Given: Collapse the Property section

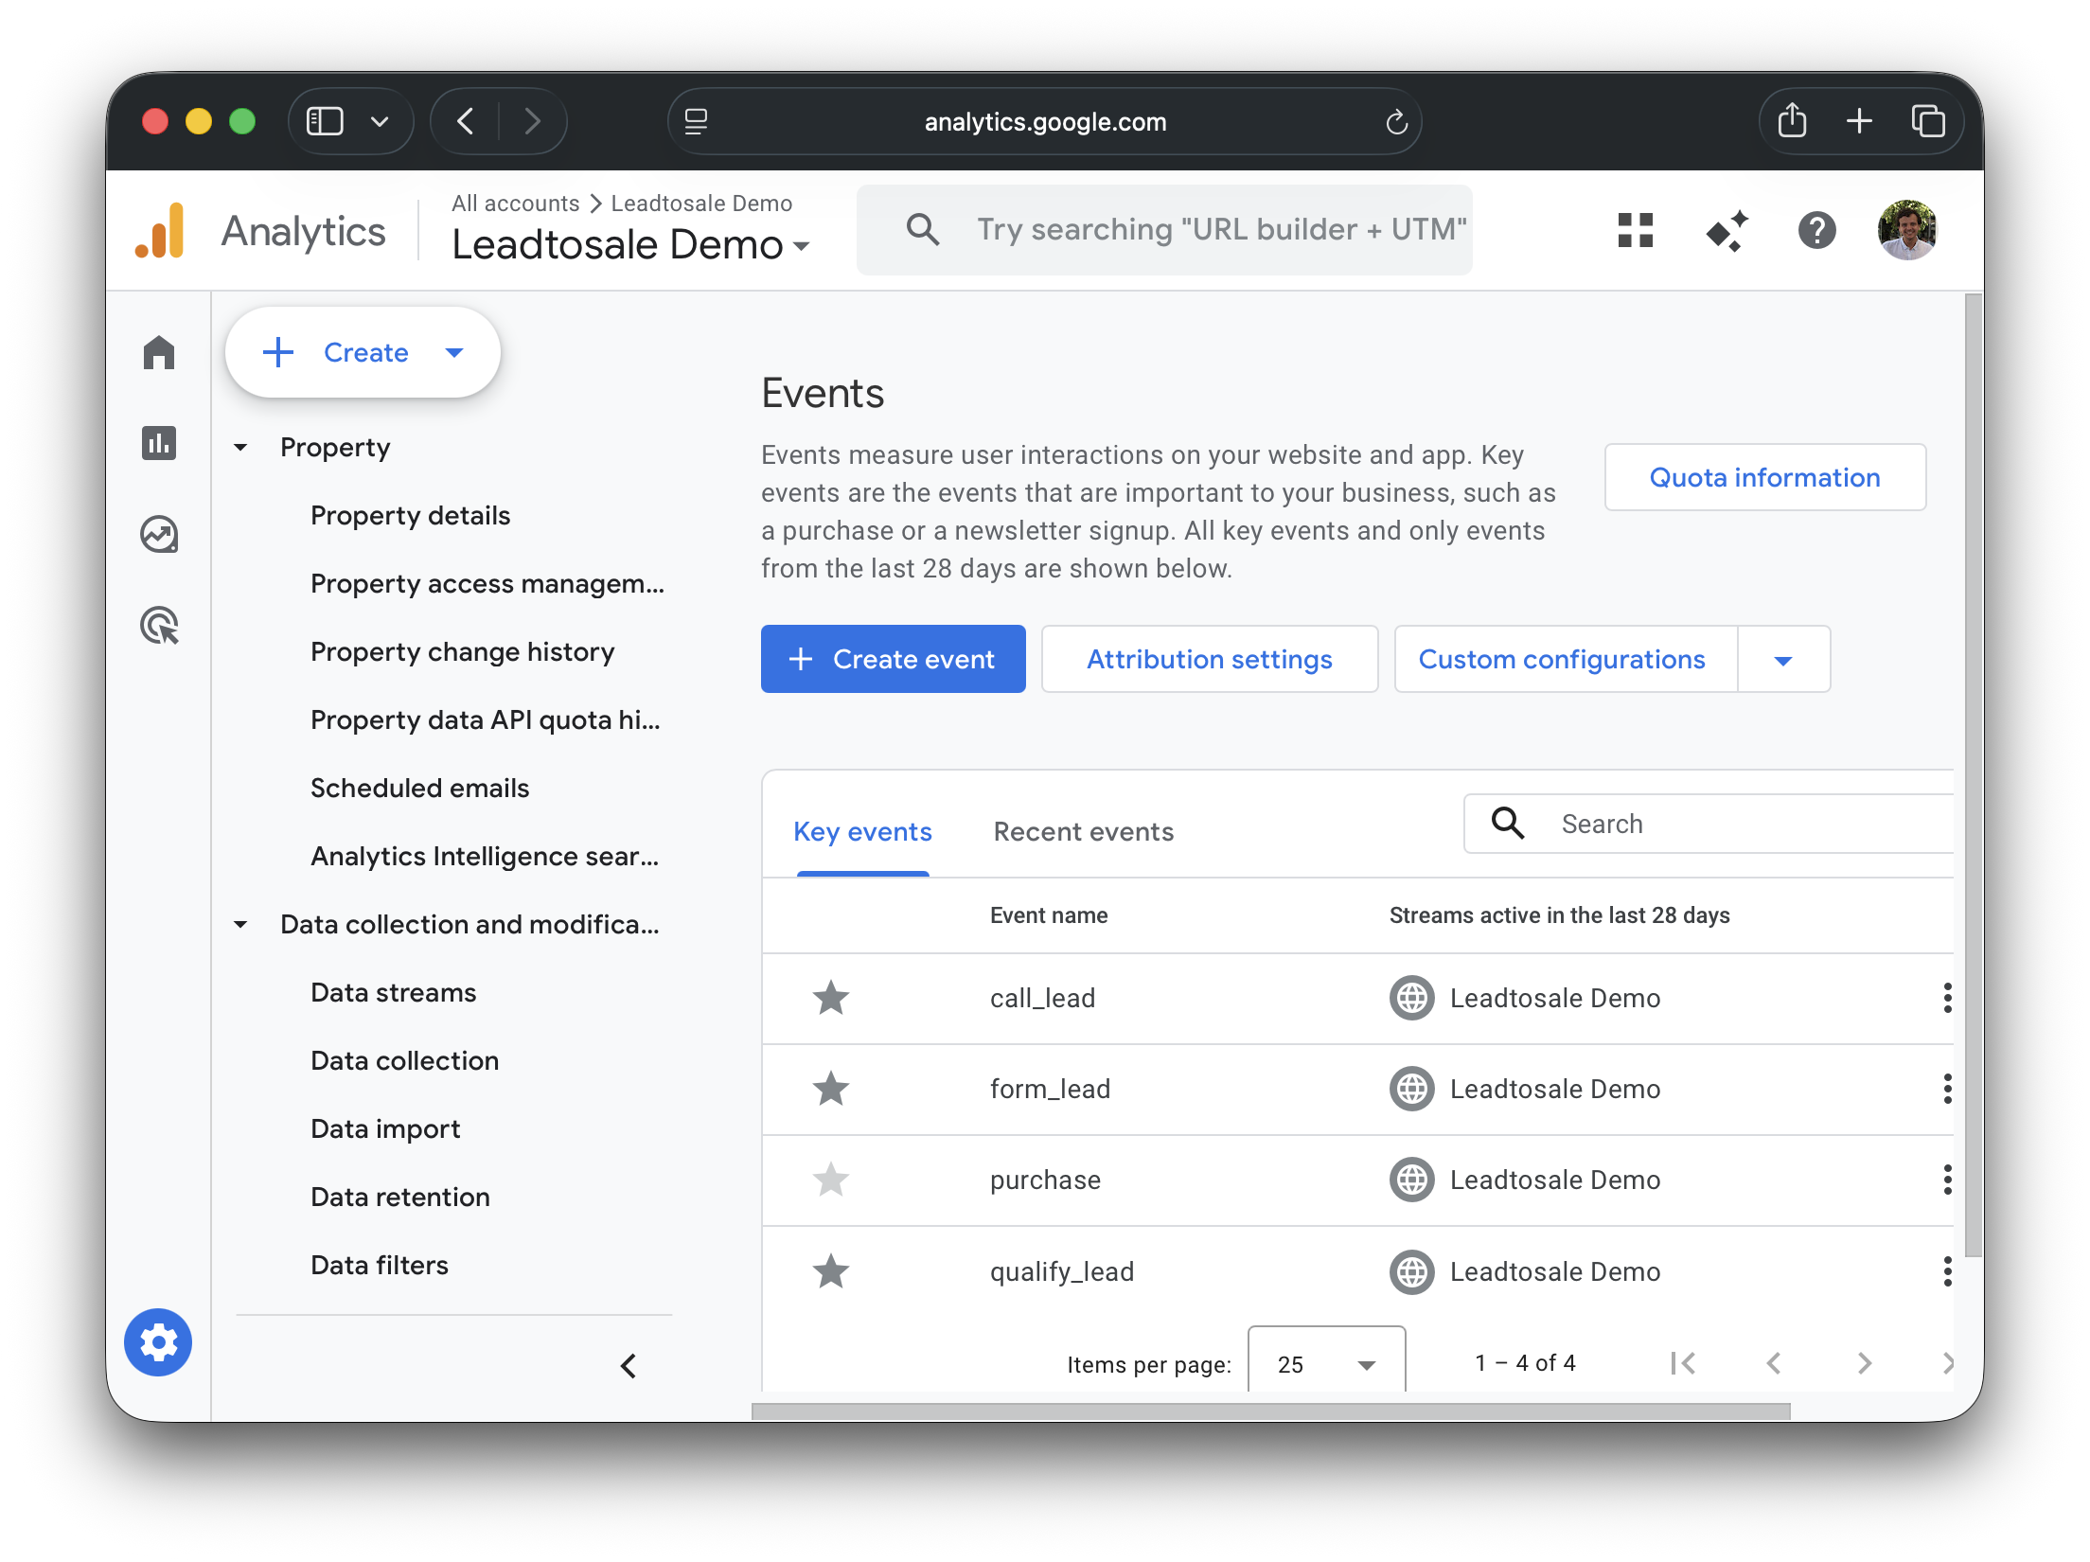Looking at the screenshot, I should (240, 447).
